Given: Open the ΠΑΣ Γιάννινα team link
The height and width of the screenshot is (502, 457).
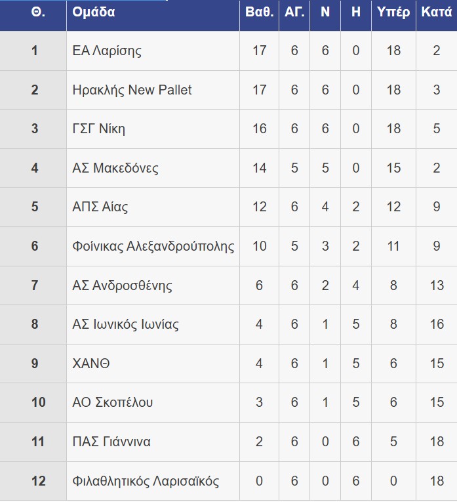Looking at the screenshot, I should [x=111, y=442].
